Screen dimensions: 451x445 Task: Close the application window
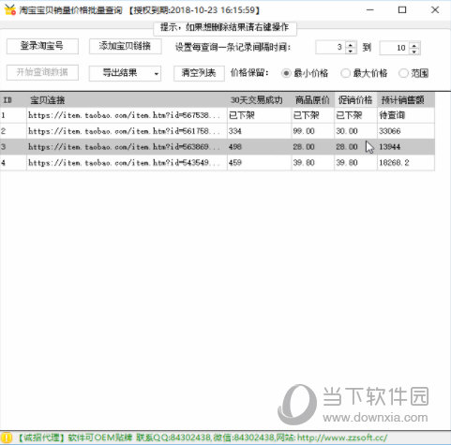click(x=435, y=10)
